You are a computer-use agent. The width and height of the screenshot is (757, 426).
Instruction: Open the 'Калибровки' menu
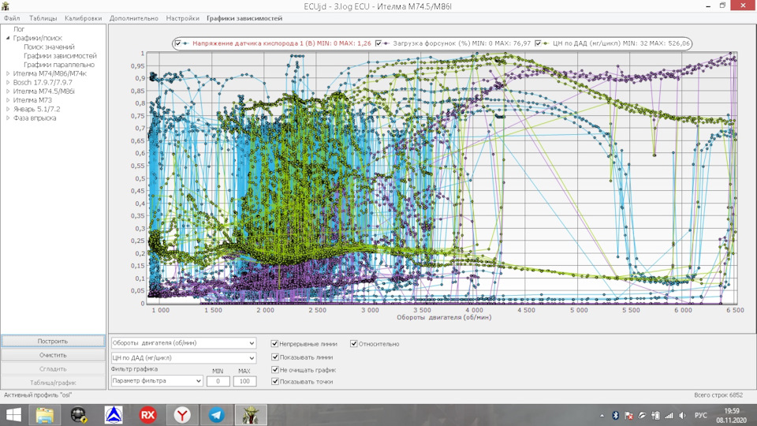click(82, 18)
